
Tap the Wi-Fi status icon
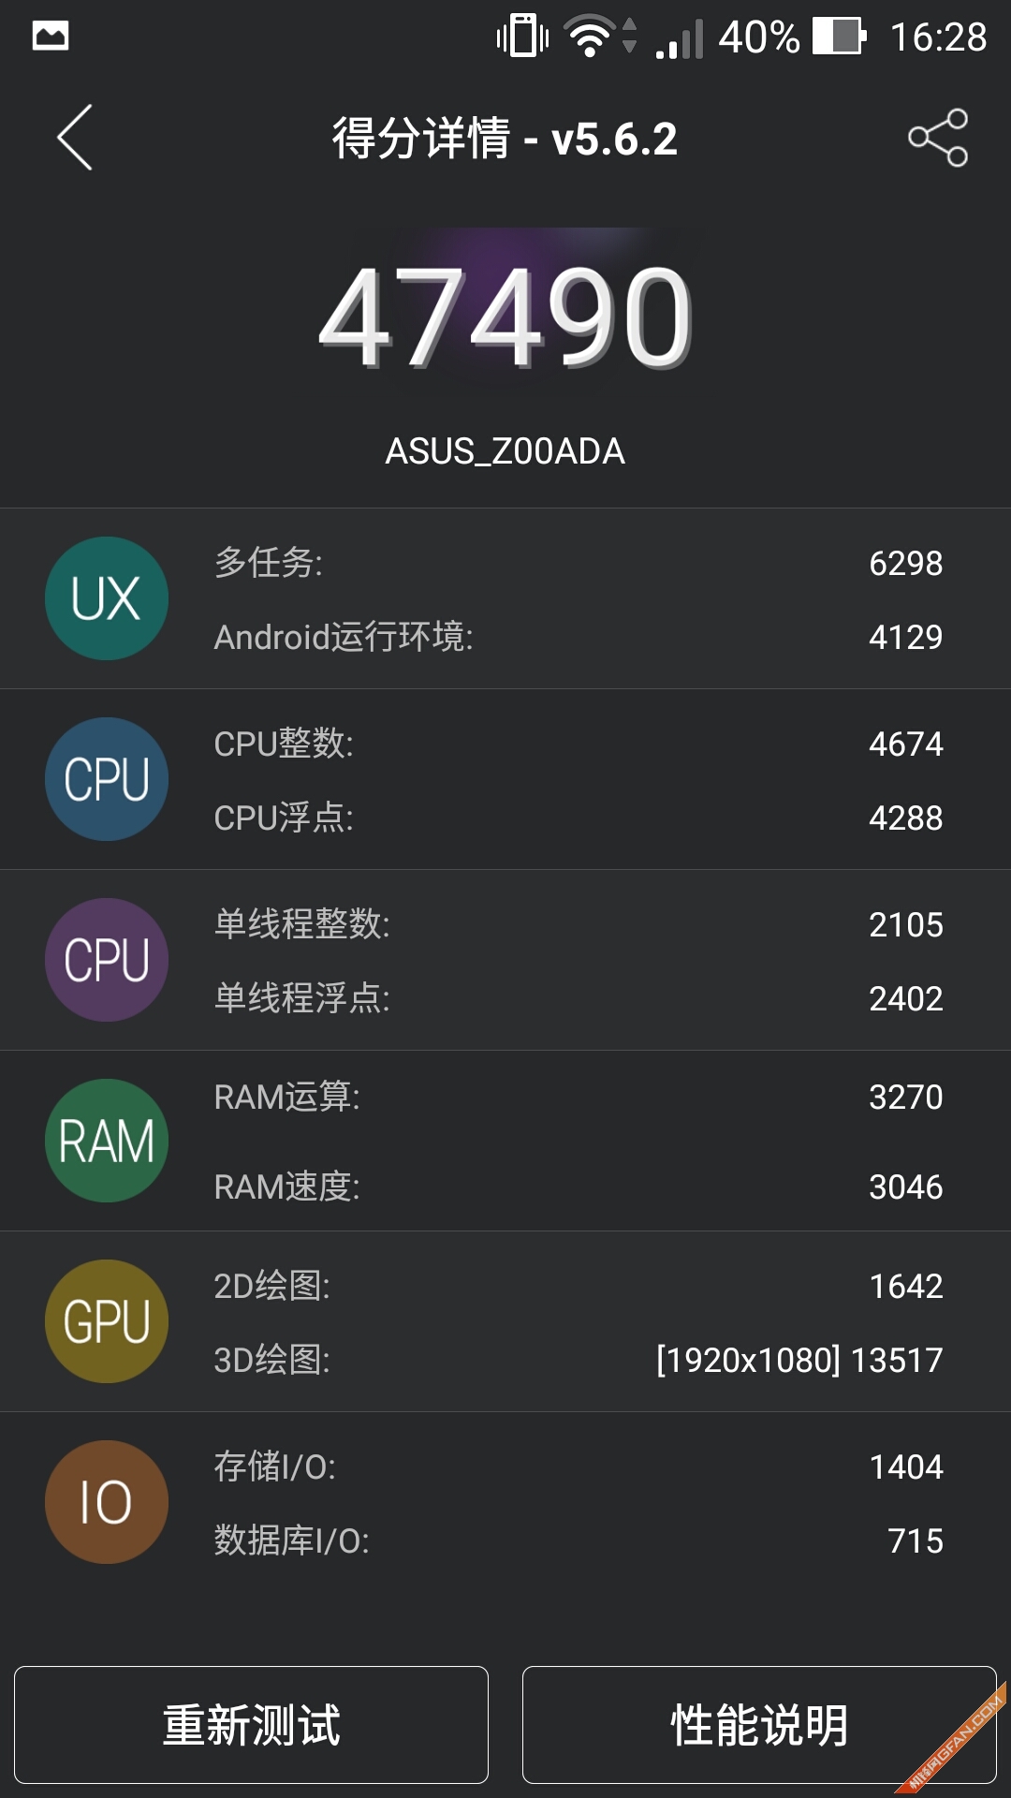point(590,37)
